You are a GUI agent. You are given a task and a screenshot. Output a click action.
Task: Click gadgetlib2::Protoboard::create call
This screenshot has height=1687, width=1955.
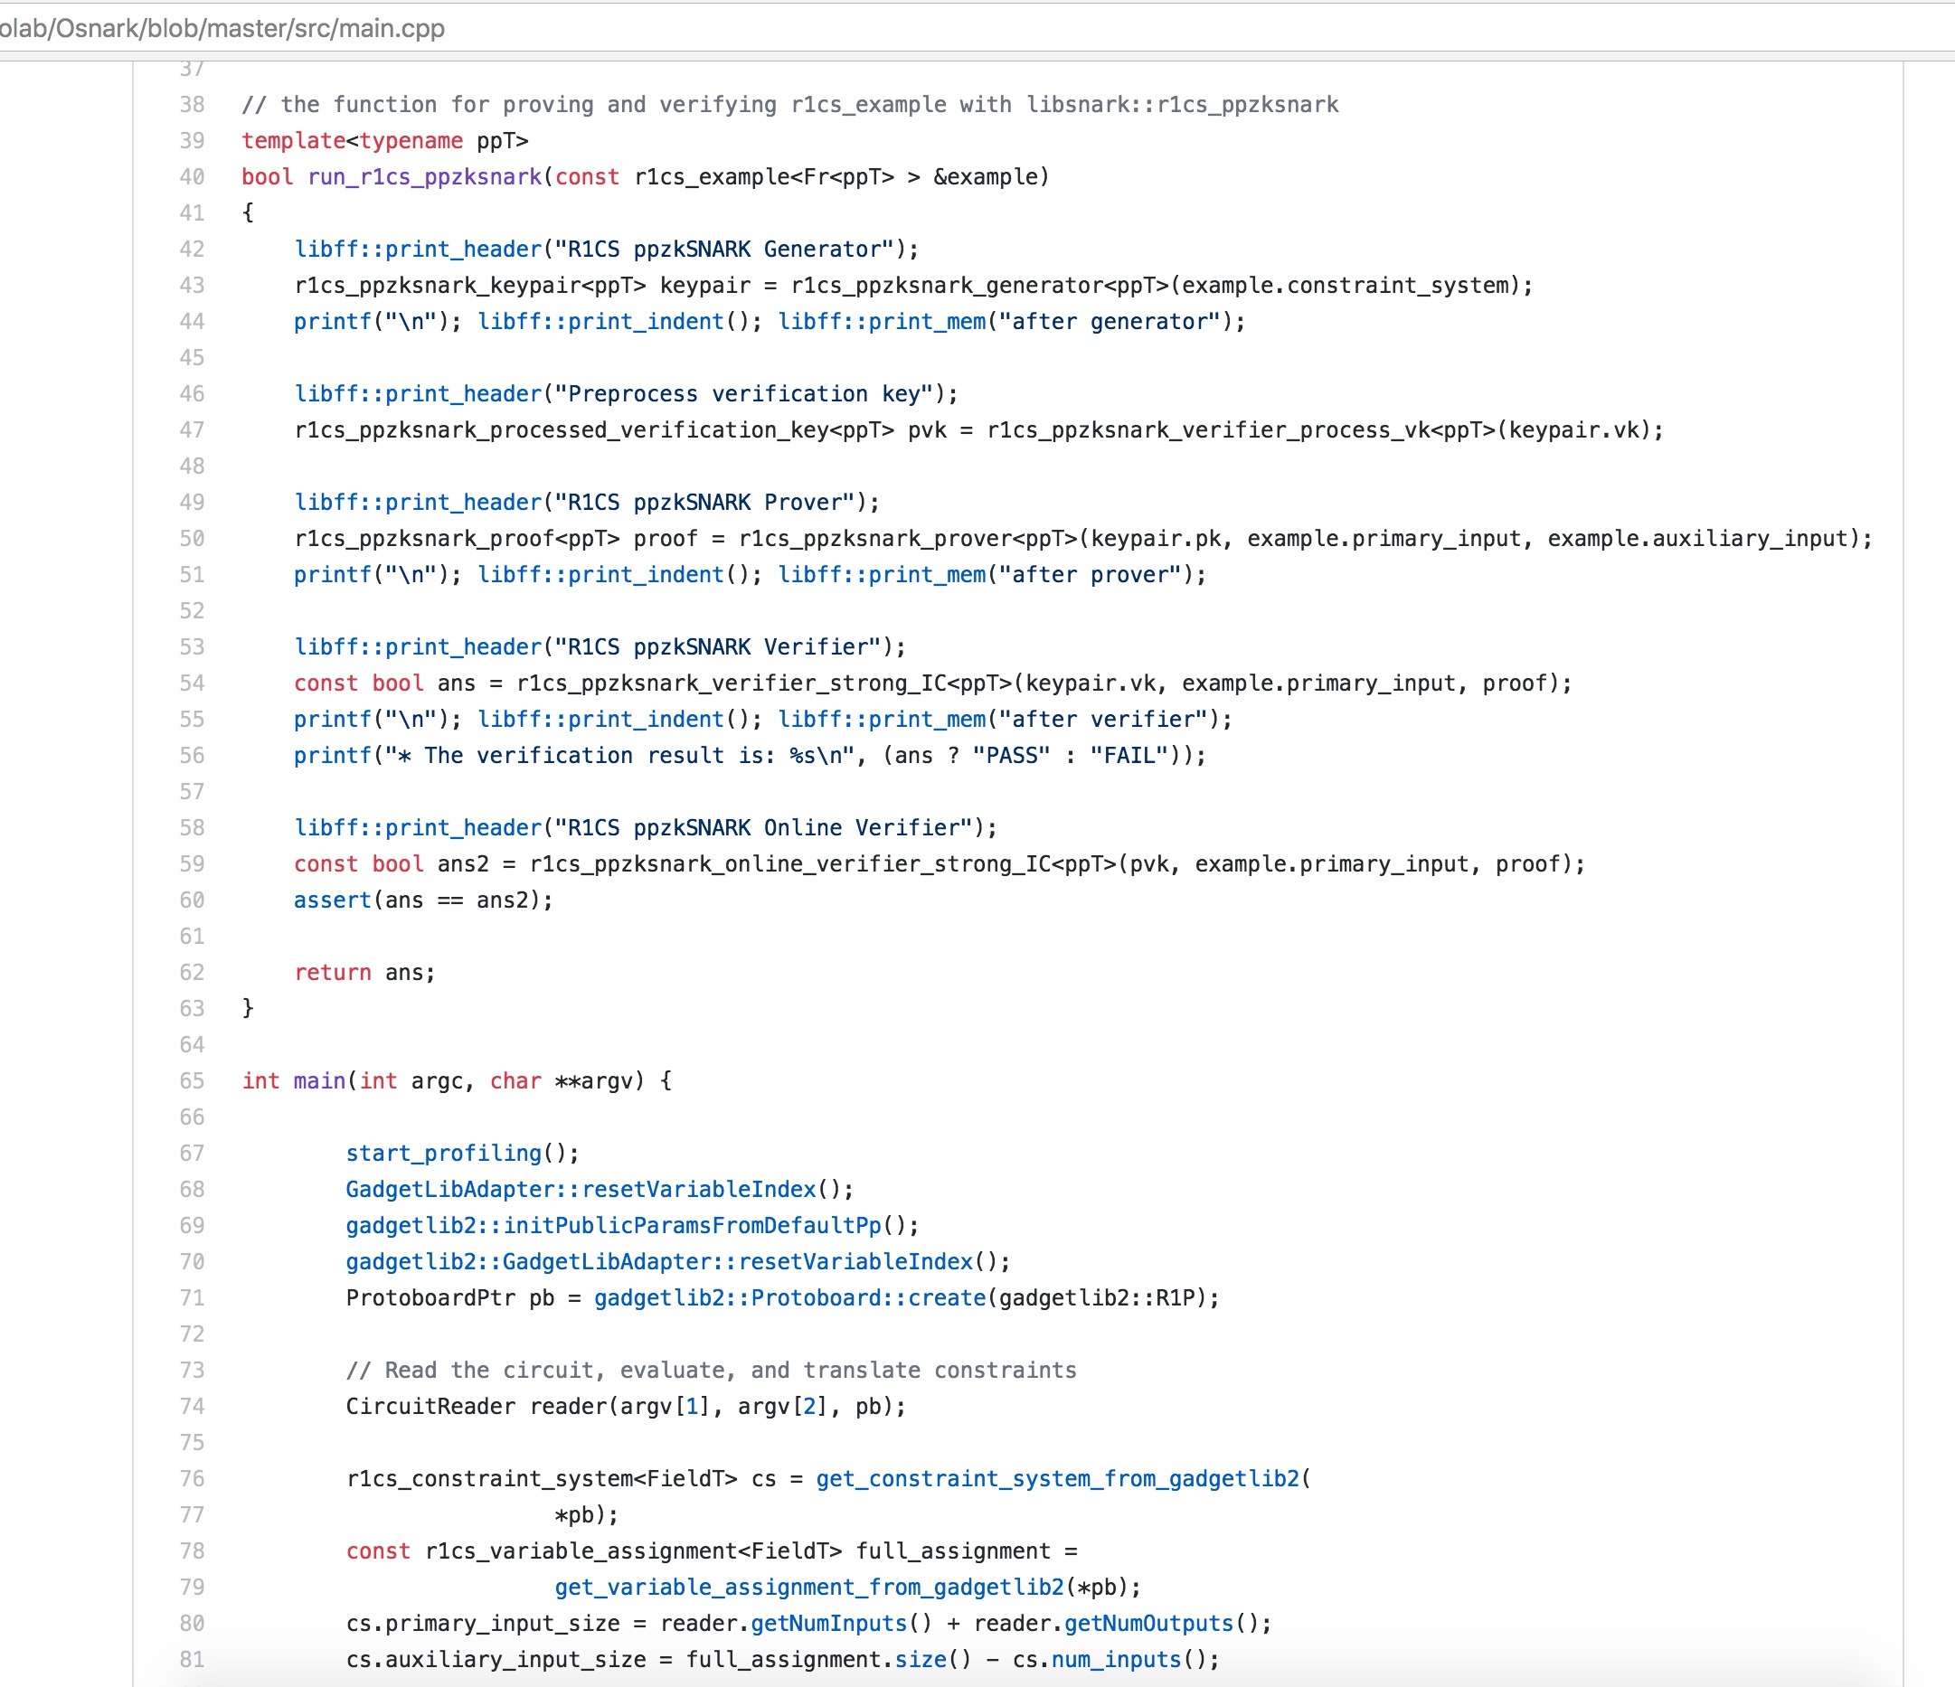click(x=790, y=1298)
